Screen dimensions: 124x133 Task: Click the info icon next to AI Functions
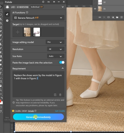(27, 13)
